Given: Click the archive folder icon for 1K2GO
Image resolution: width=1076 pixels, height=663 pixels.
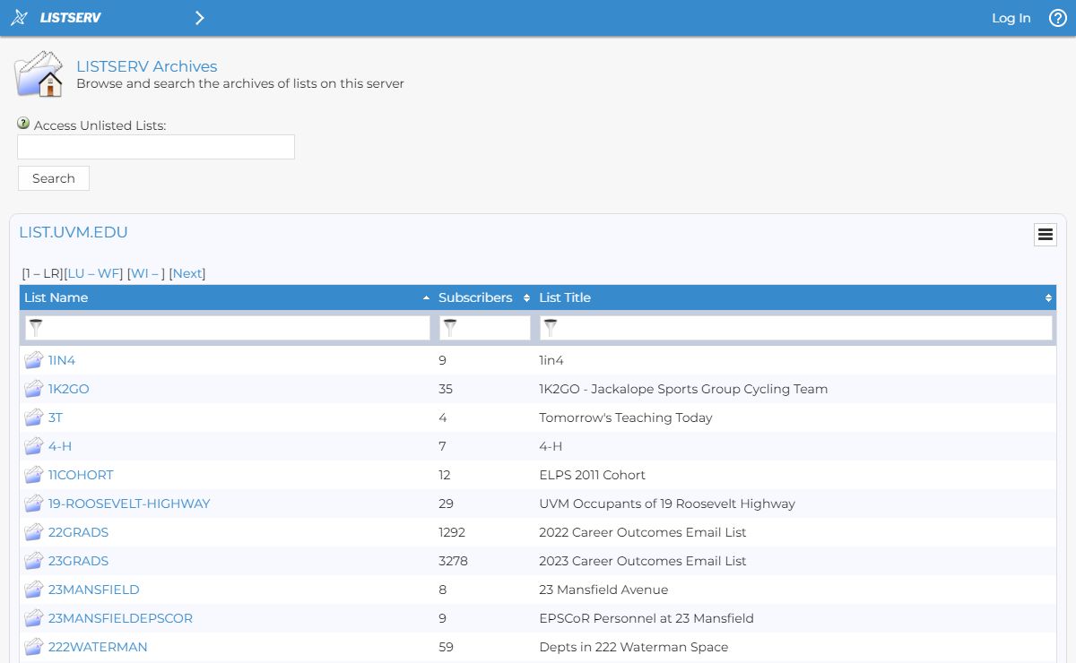Looking at the screenshot, I should pos(34,389).
